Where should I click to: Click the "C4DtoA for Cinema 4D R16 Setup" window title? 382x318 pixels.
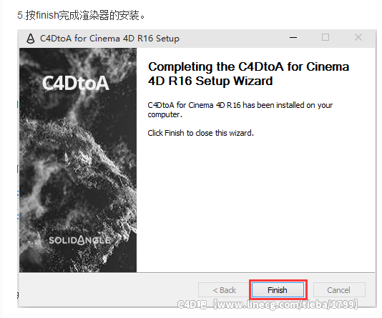point(109,39)
